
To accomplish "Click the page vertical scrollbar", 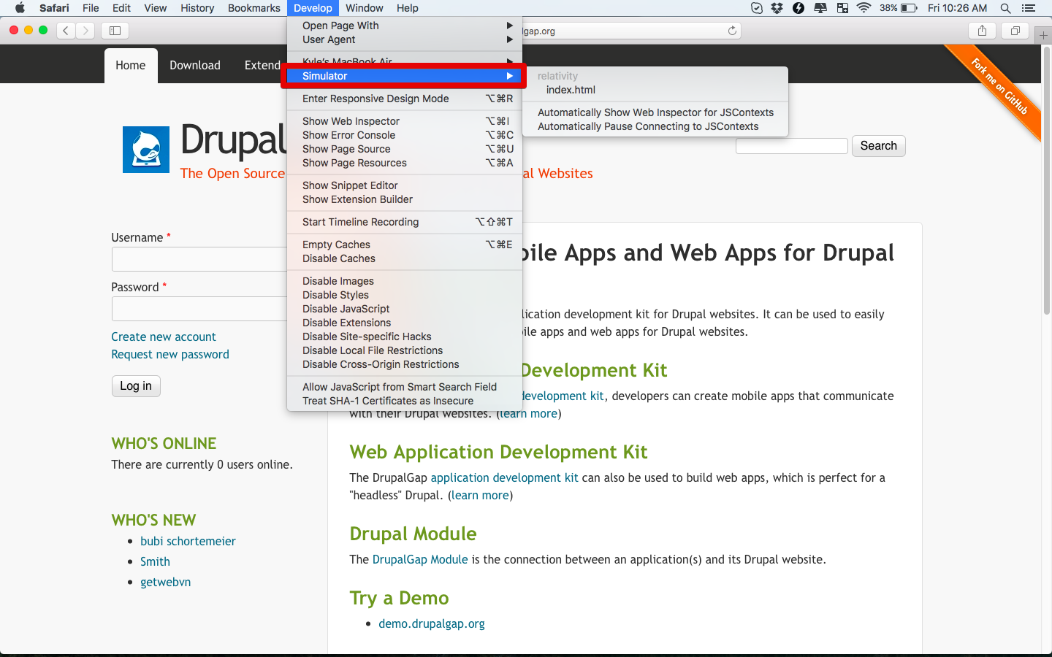I will coord(1047,182).
